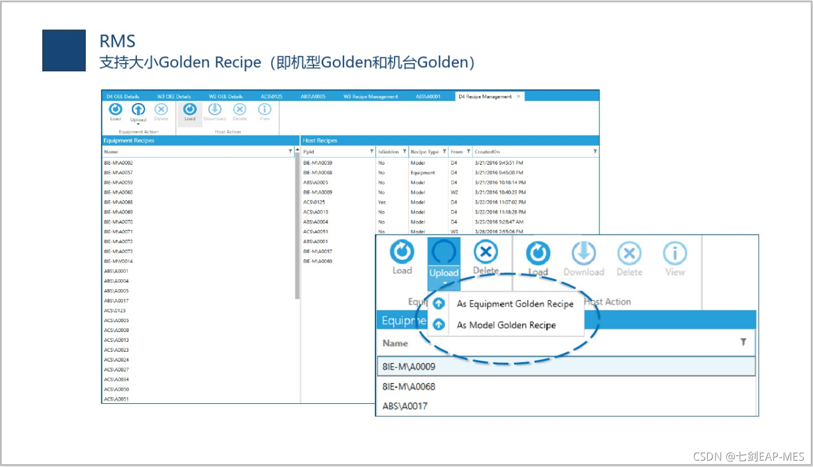
Task: Open the From column filter icon
Action: click(468, 151)
